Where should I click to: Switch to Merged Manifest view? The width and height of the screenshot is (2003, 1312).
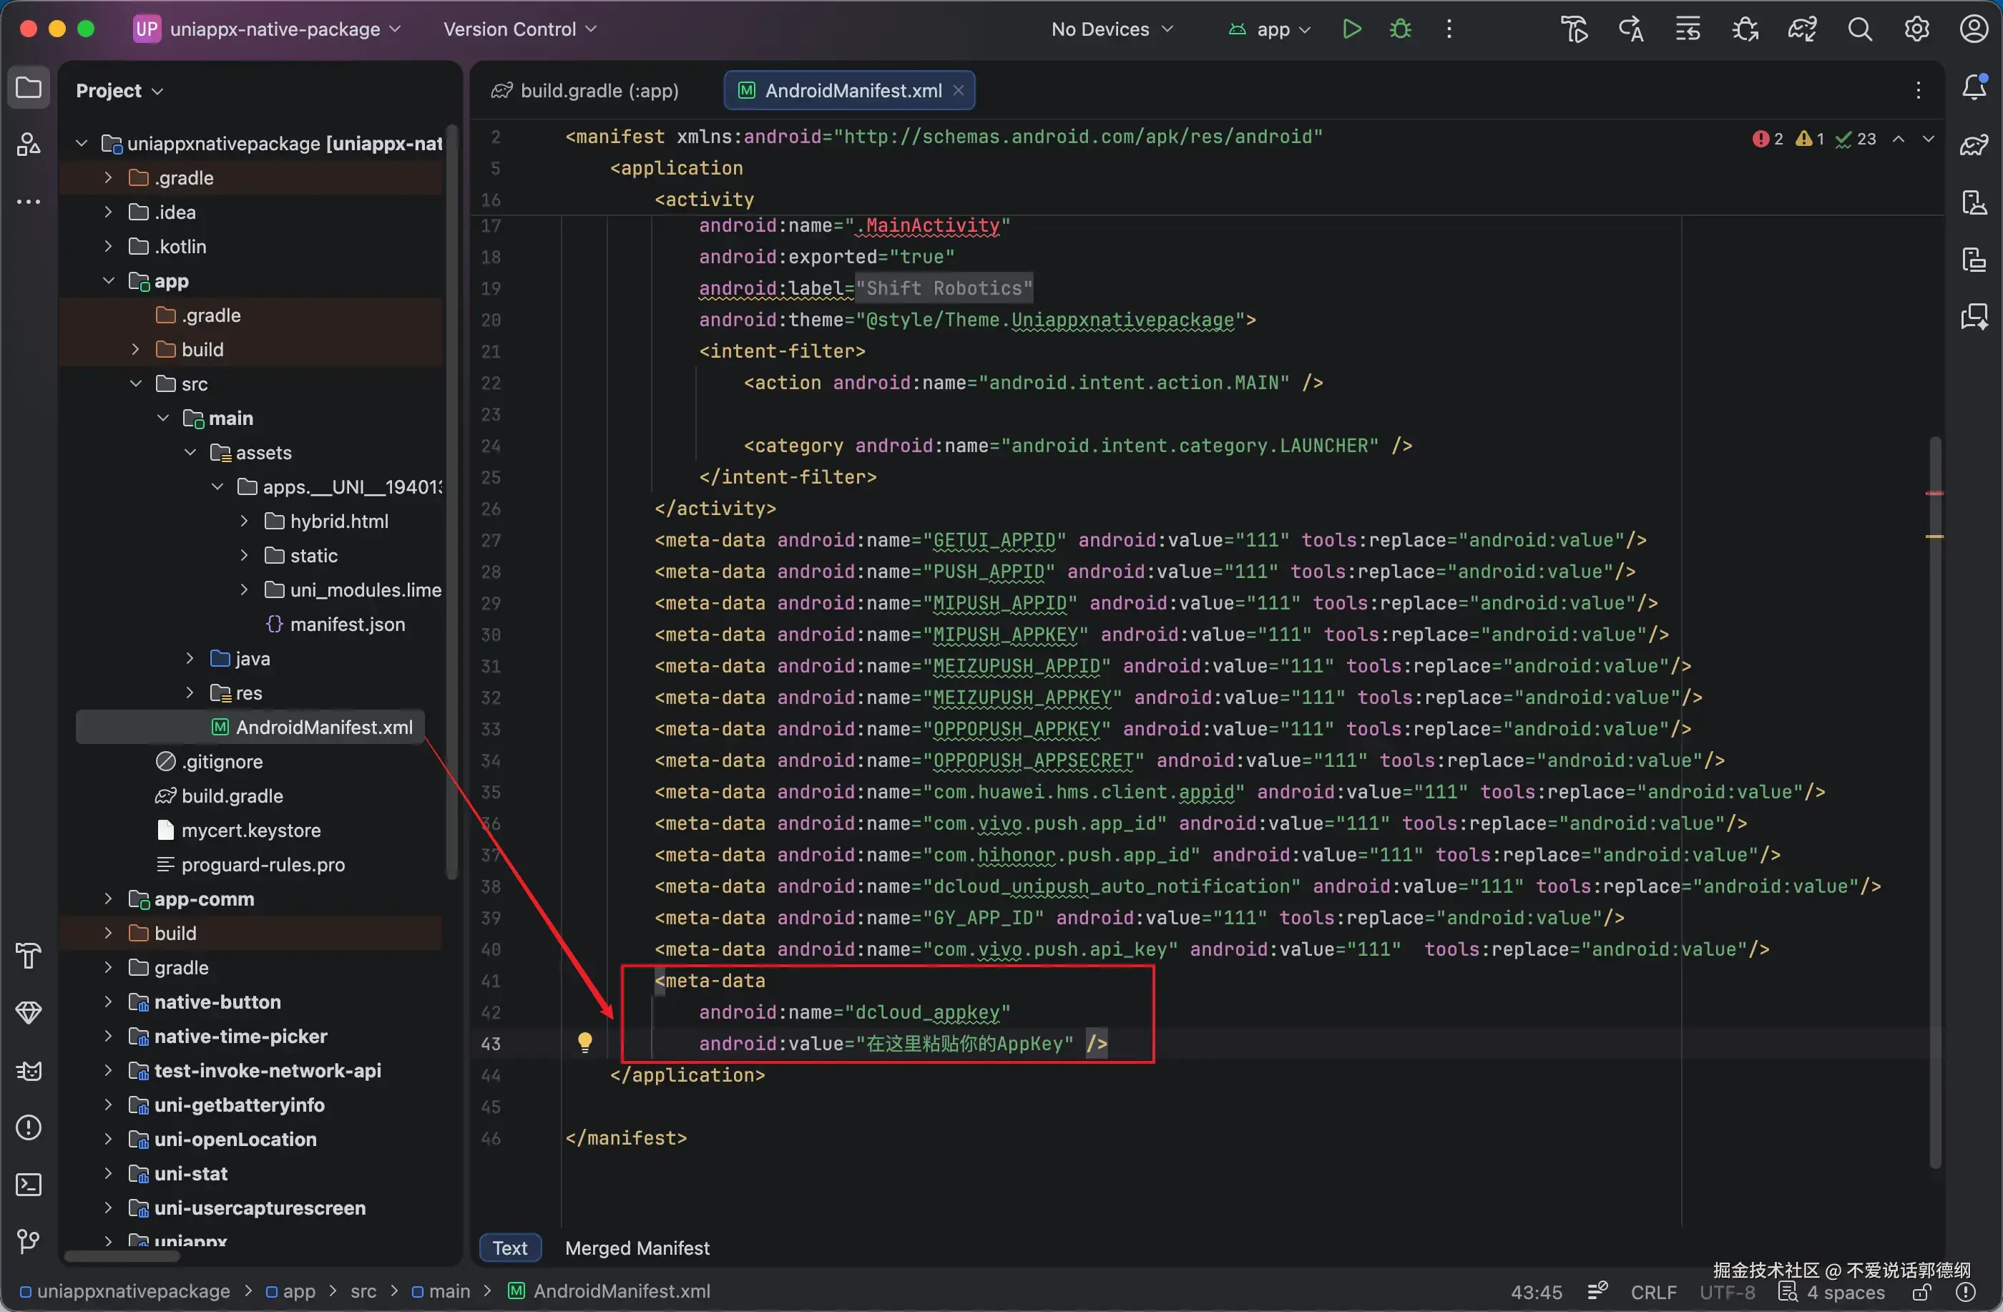637,1248
